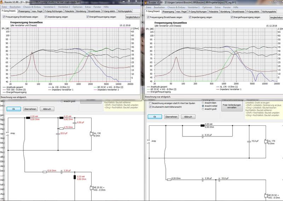Open Fenster menu in left Boxsim window
283x201 pixels.
click(x=97, y=7)
